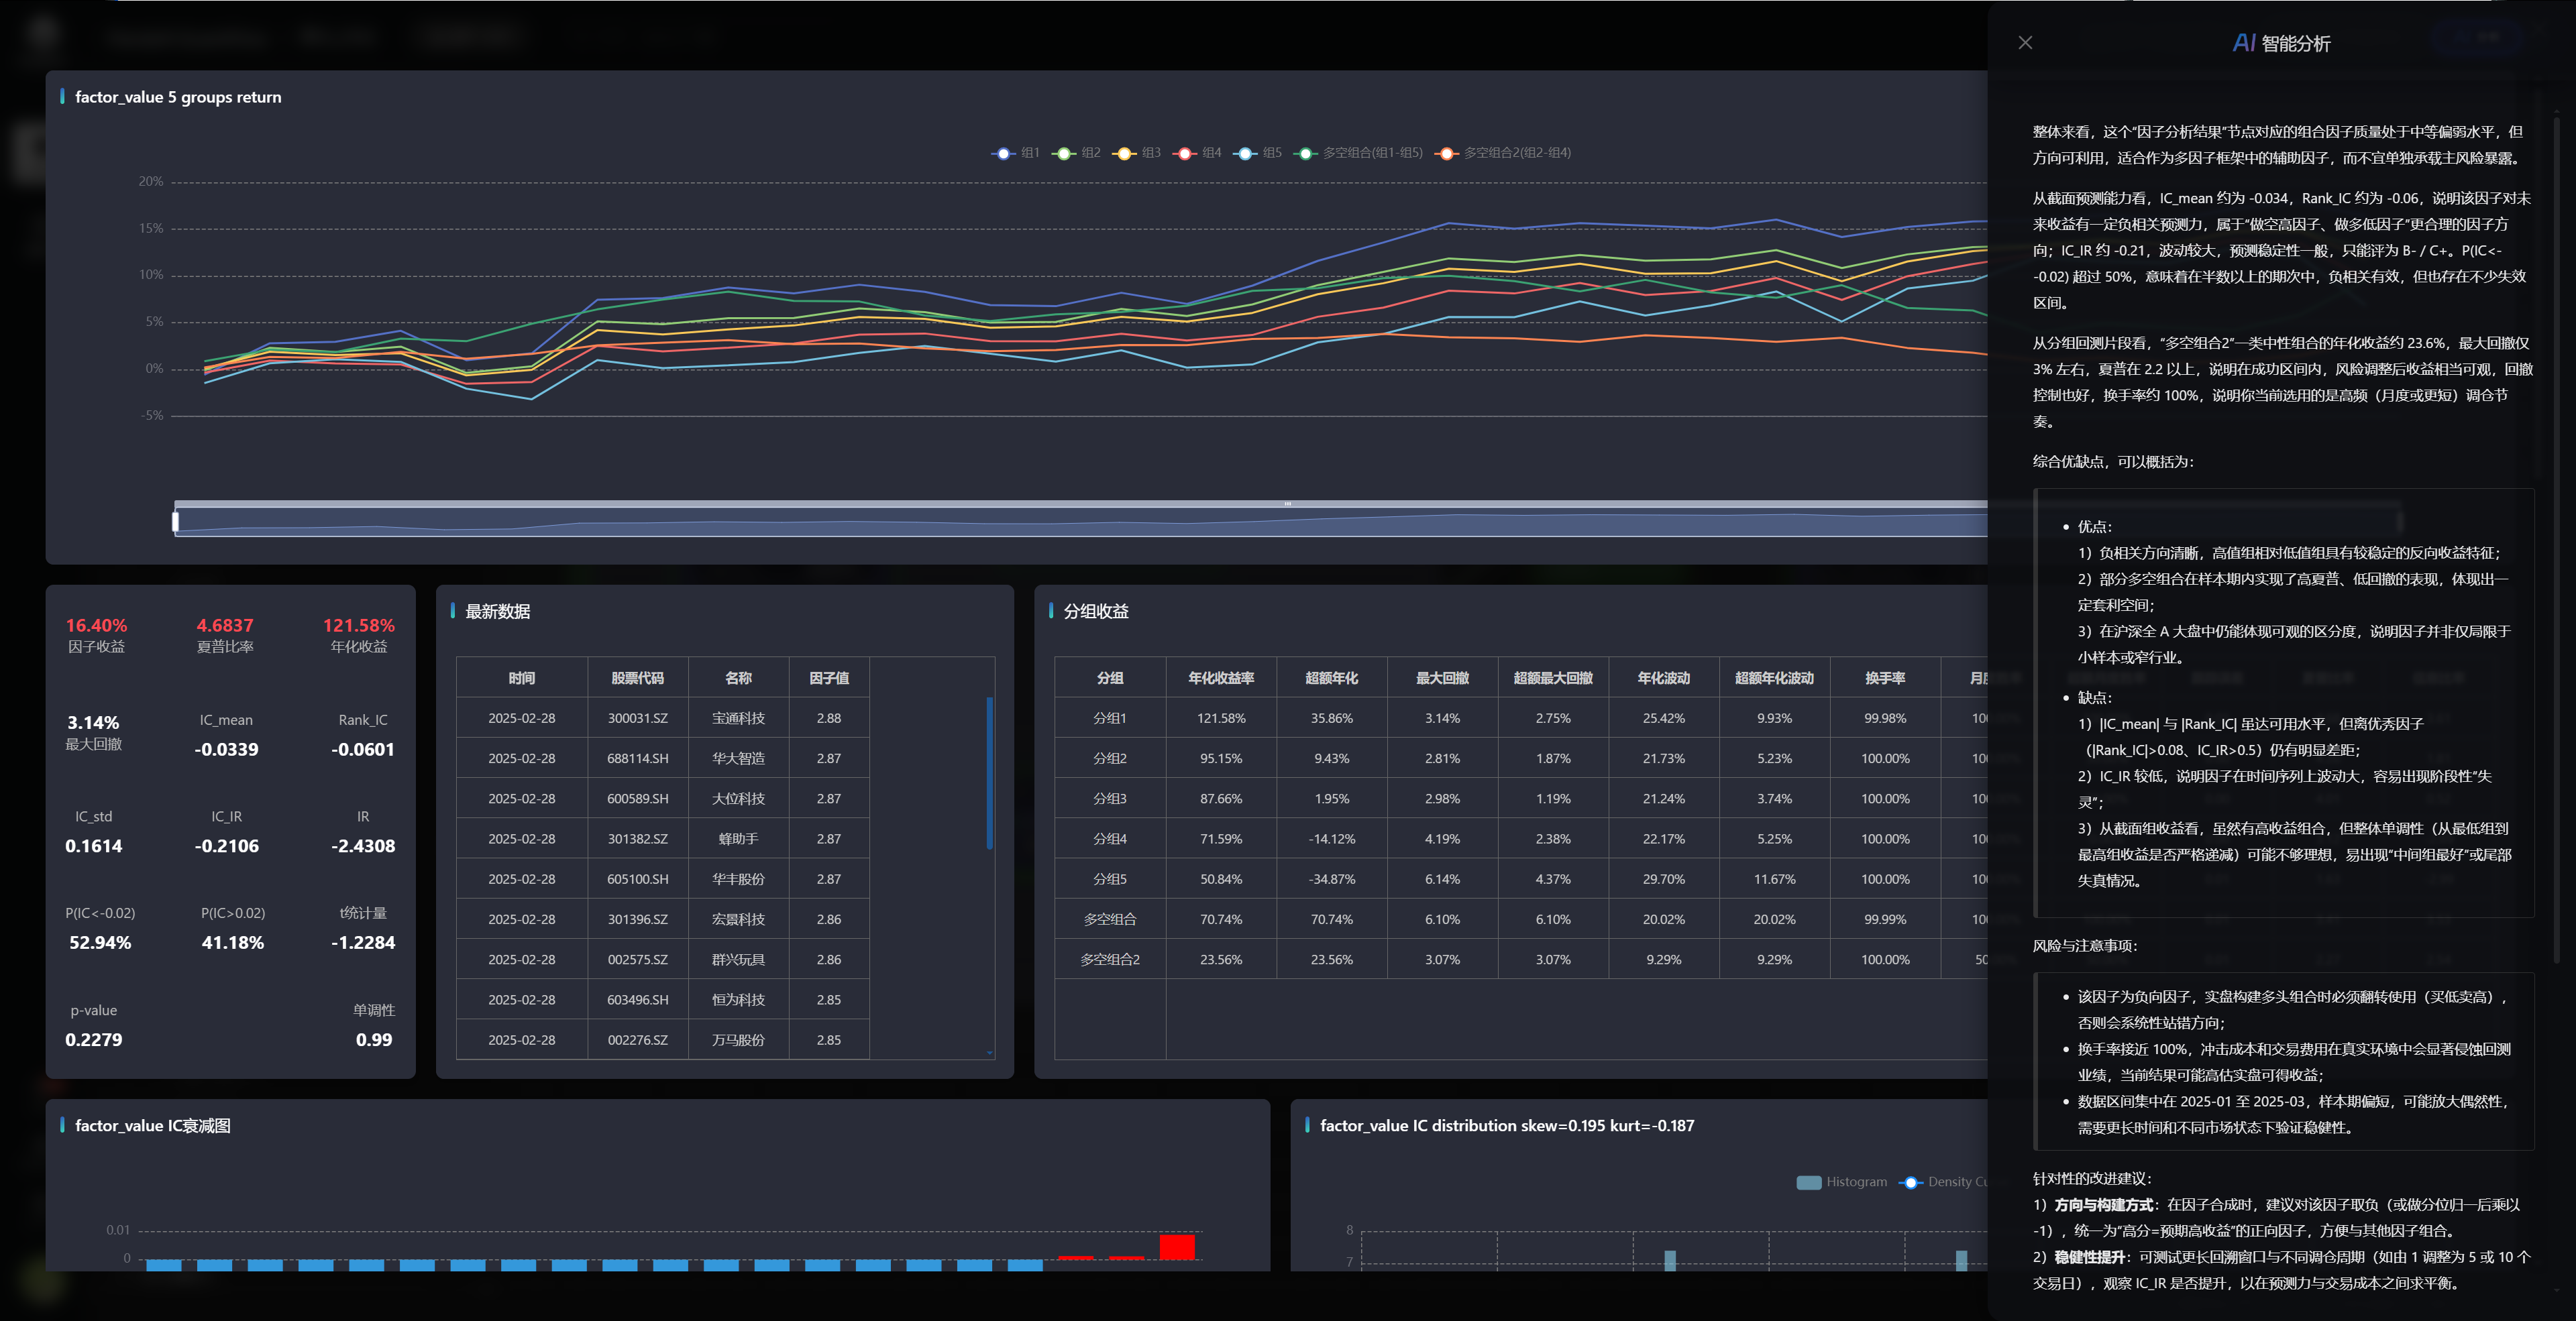
Task: Click the 名称 column header
Action: [x=739, y=677]
